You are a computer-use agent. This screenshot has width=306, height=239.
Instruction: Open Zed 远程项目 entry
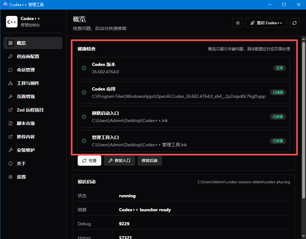click(33, 110)
